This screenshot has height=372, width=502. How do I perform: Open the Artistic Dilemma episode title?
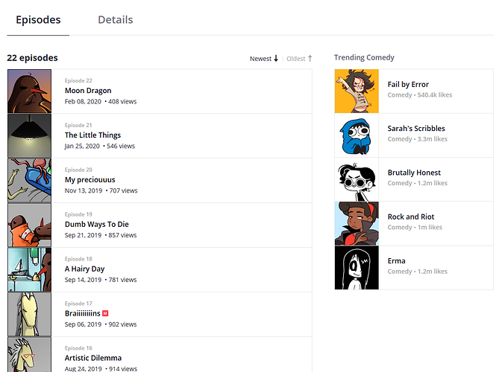[92, 358]
